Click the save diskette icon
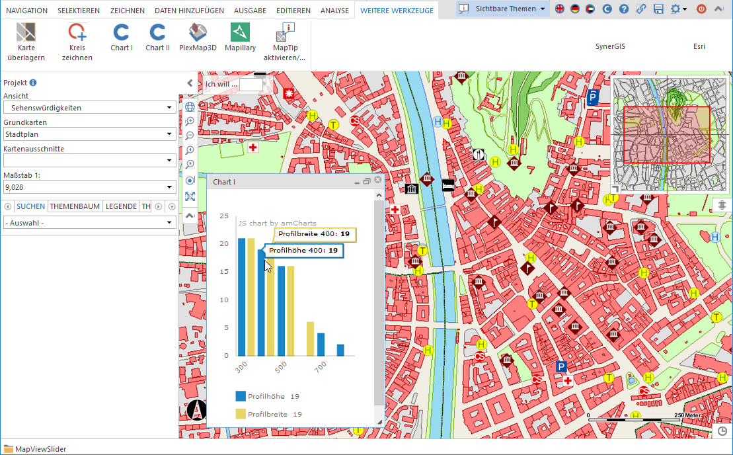Image resolution: width=733 pixels, height=455 pixels. point(658,9)
